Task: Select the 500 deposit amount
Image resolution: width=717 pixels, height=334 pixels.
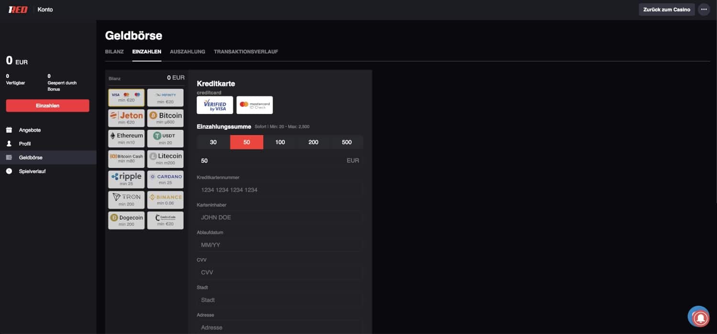Action: pos(347,142)
